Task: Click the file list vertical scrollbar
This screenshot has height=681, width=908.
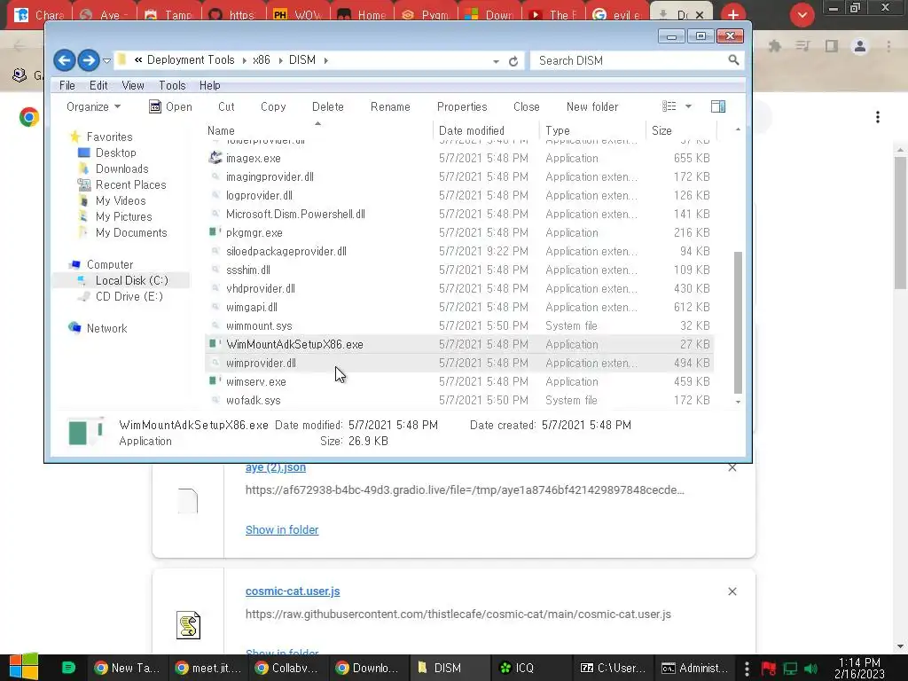Action: pyautogui.click(x=738, y=322)
